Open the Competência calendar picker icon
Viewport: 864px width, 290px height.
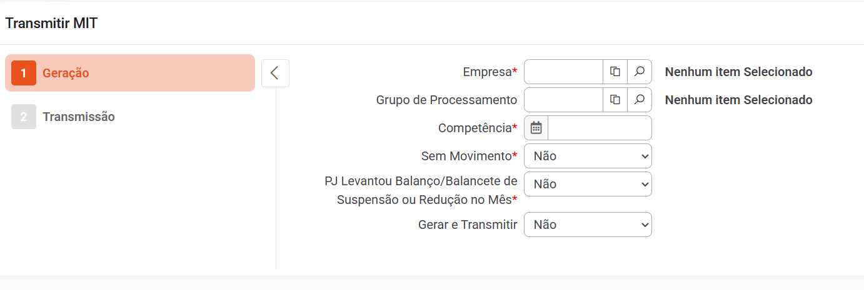[536, 128]
